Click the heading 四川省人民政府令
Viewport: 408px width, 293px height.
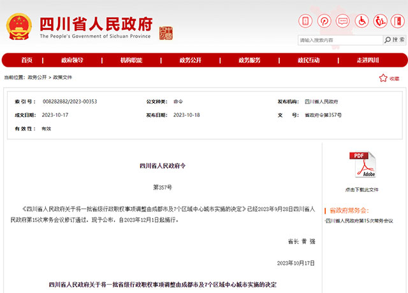(163, 166)
